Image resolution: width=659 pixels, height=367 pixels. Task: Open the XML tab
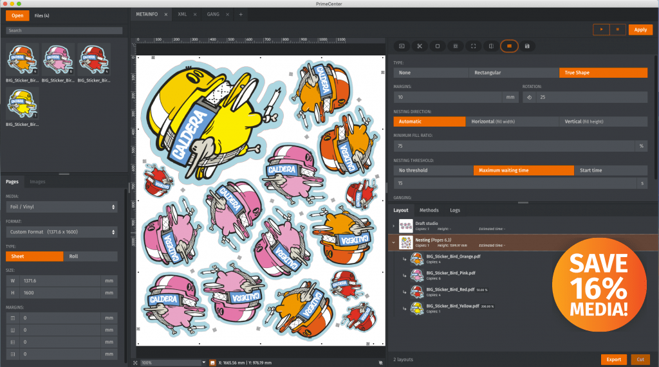pyautogui.click(x=183, y=13)
